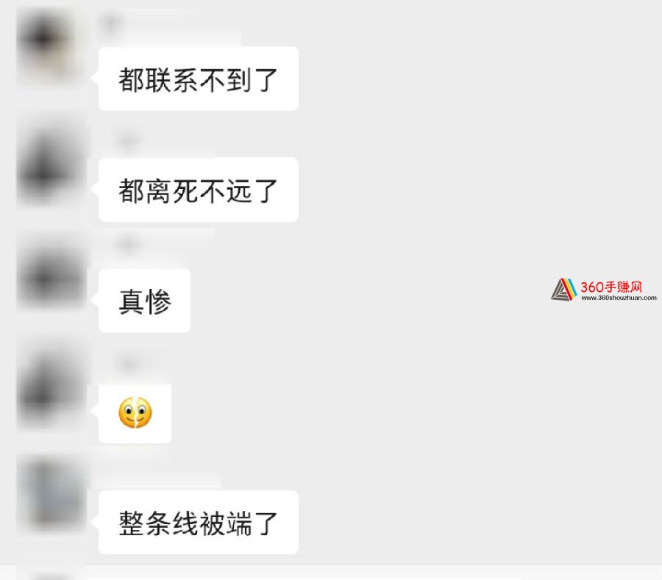
Task: Select the 真惨 message bubble
Action: pyautogui.click(x=144, y=301)
